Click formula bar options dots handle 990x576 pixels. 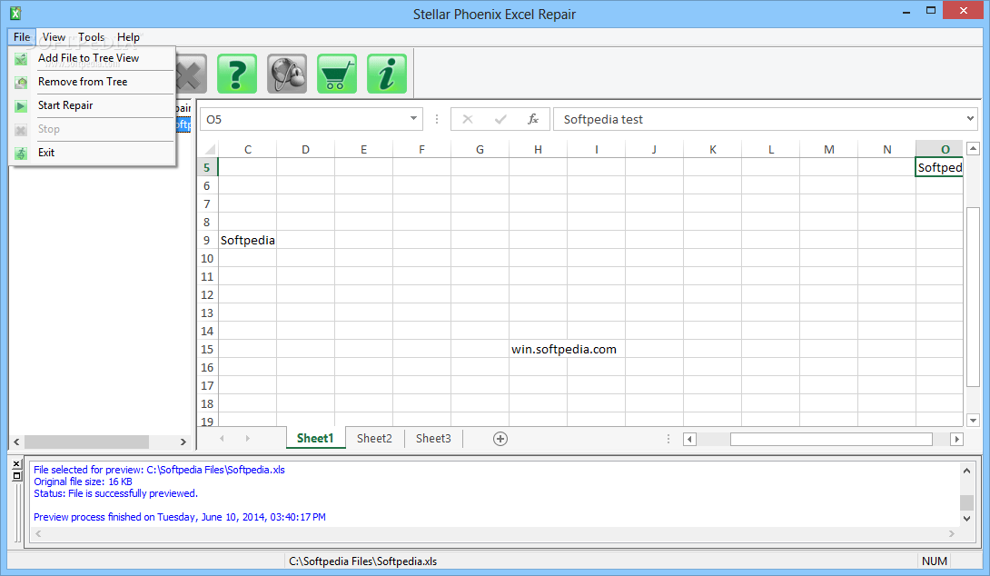click(x=436, y=119)
